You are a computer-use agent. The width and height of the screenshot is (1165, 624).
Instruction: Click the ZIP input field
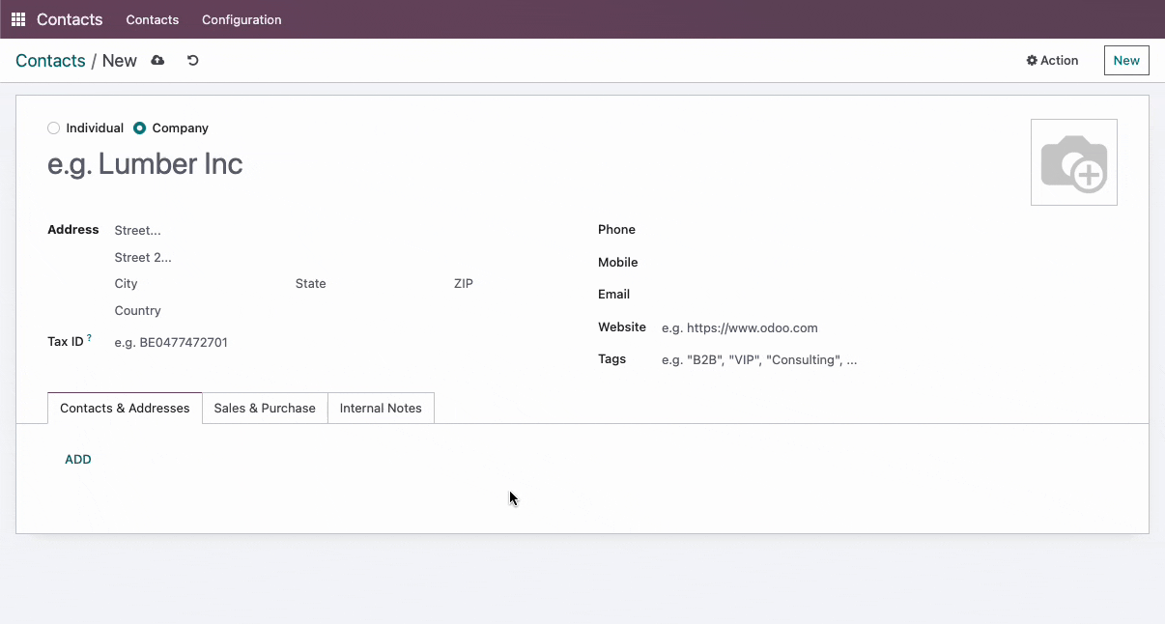coord(510,284)
